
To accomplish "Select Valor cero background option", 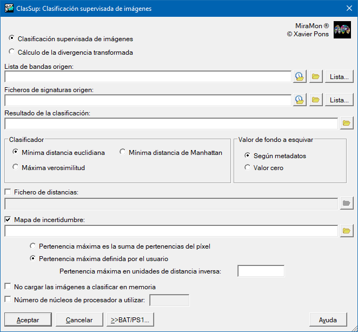I will point(248,167).
